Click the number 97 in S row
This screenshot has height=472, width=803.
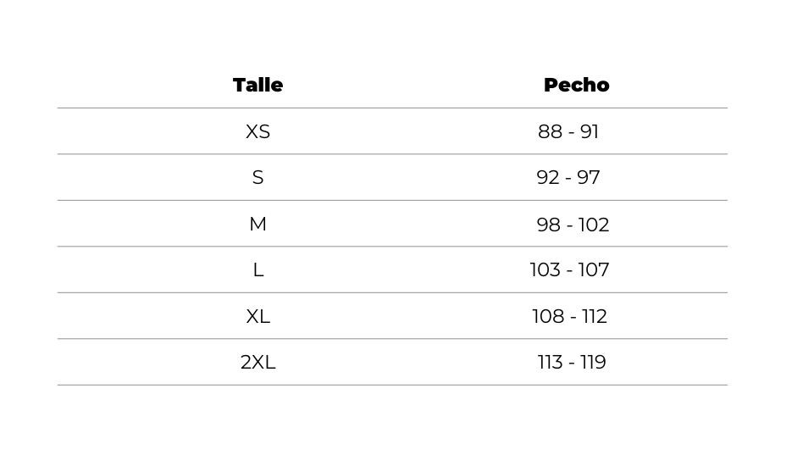tap(589, 177)
